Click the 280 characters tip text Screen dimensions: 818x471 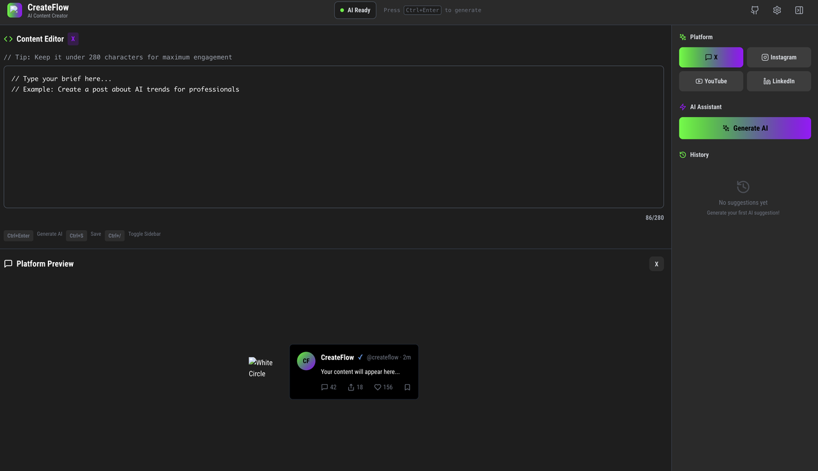coord(118,58)
